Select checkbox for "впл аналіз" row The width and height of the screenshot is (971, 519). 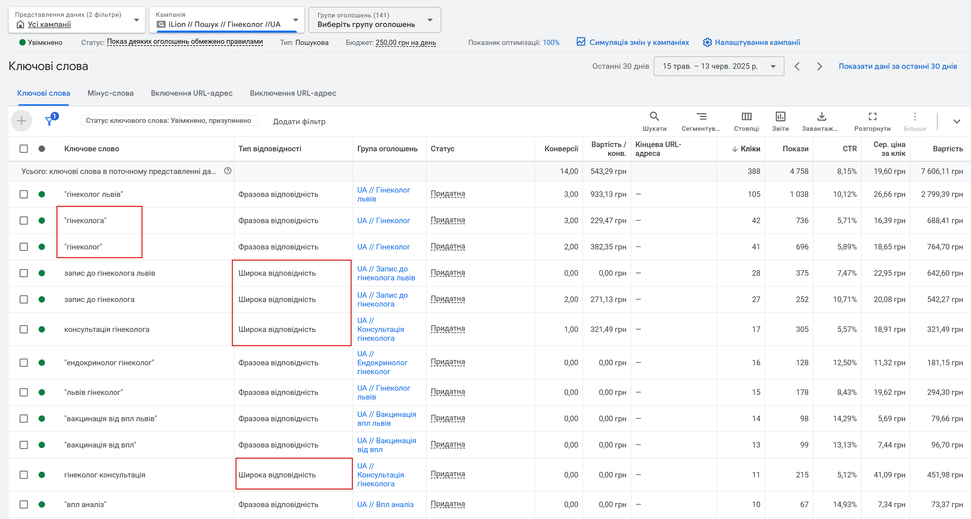pyautogui.click(x=24, y=504)
